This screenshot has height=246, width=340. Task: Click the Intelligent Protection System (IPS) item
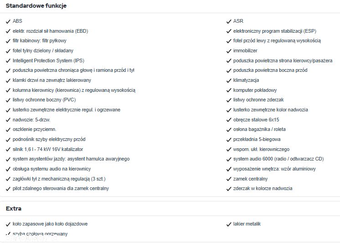point(48,61)
